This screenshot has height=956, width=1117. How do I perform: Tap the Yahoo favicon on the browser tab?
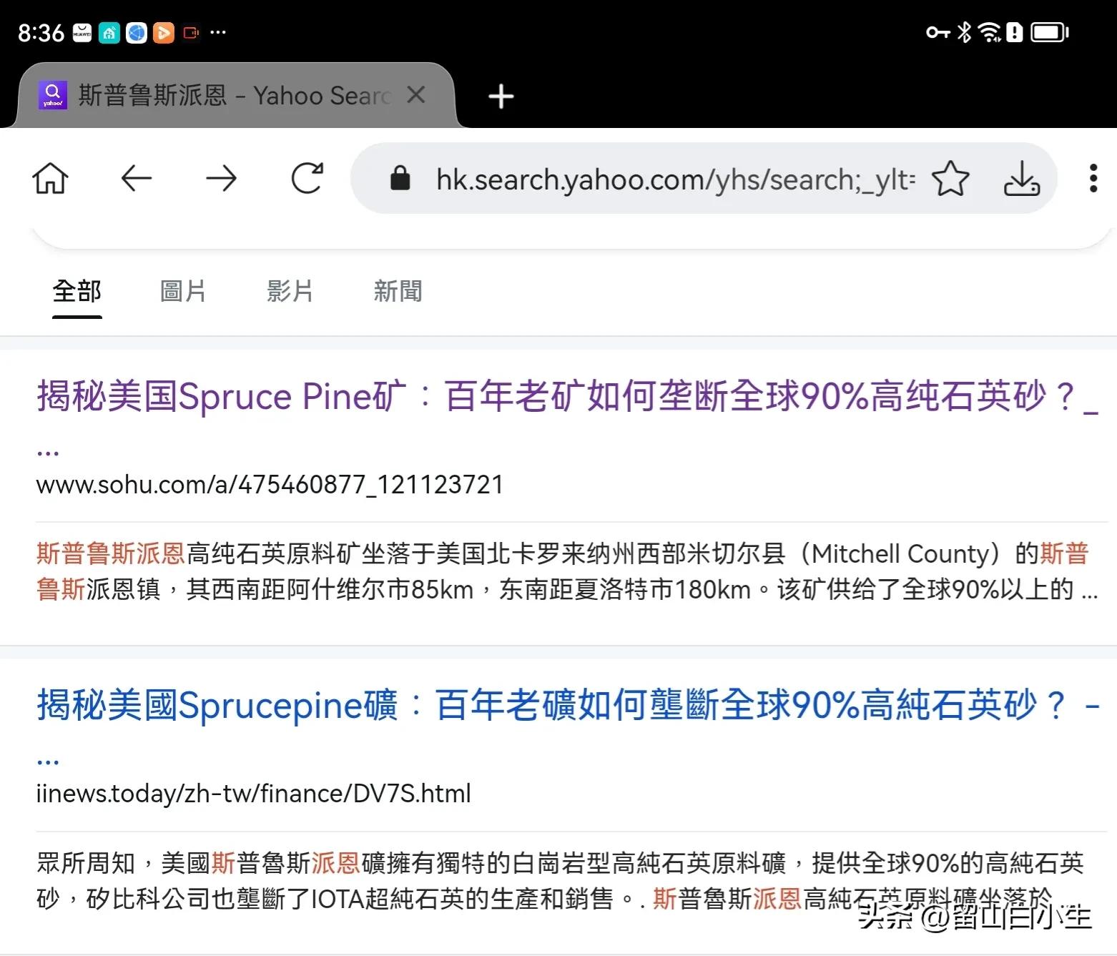(x=52, y=94)
